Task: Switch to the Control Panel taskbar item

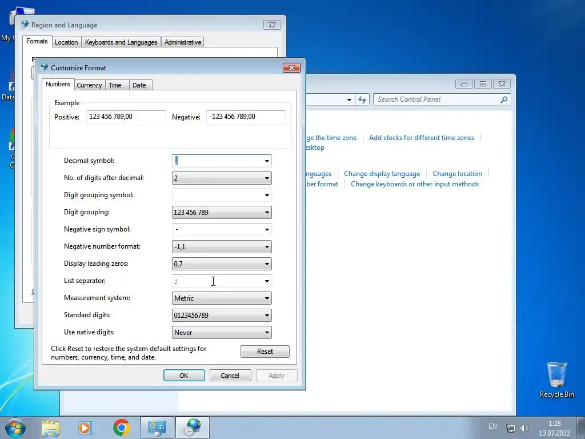Action: [157, 428]
